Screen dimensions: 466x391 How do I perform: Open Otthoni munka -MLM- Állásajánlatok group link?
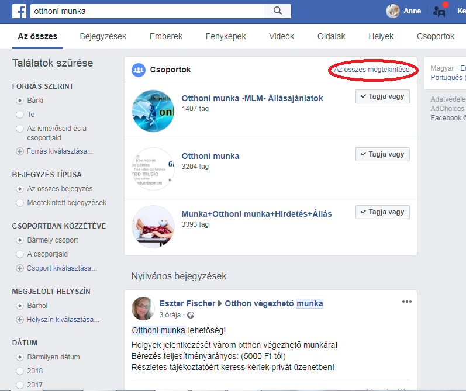(x=253, y=98)
